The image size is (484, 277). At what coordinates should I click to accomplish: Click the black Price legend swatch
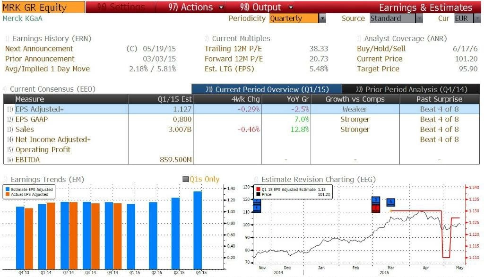tap(259, 194)
